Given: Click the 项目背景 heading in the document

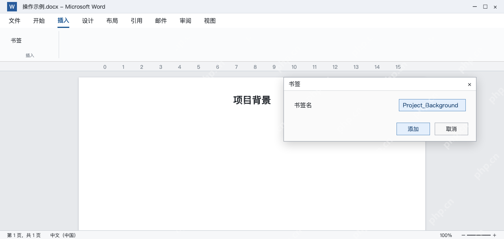Looking at the screenshot, I should coord(252,100).
